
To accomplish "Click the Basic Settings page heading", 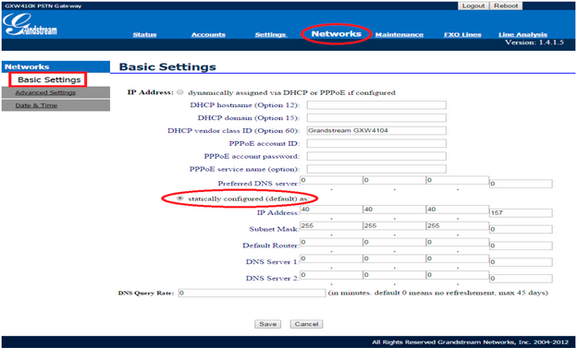I will [167, 67].
